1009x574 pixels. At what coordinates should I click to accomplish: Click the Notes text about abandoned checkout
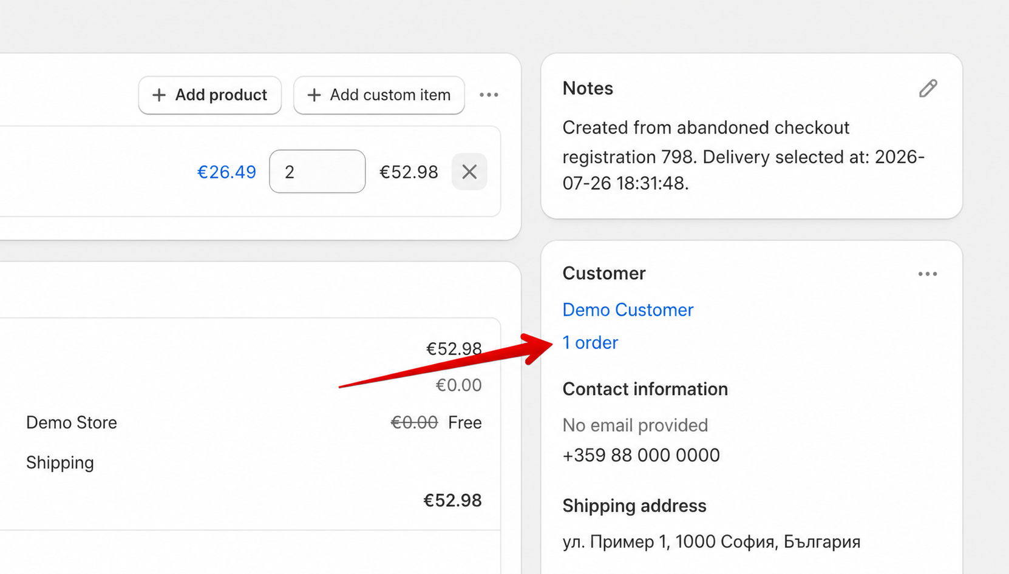pyautogui.click(x=744, y=155)
